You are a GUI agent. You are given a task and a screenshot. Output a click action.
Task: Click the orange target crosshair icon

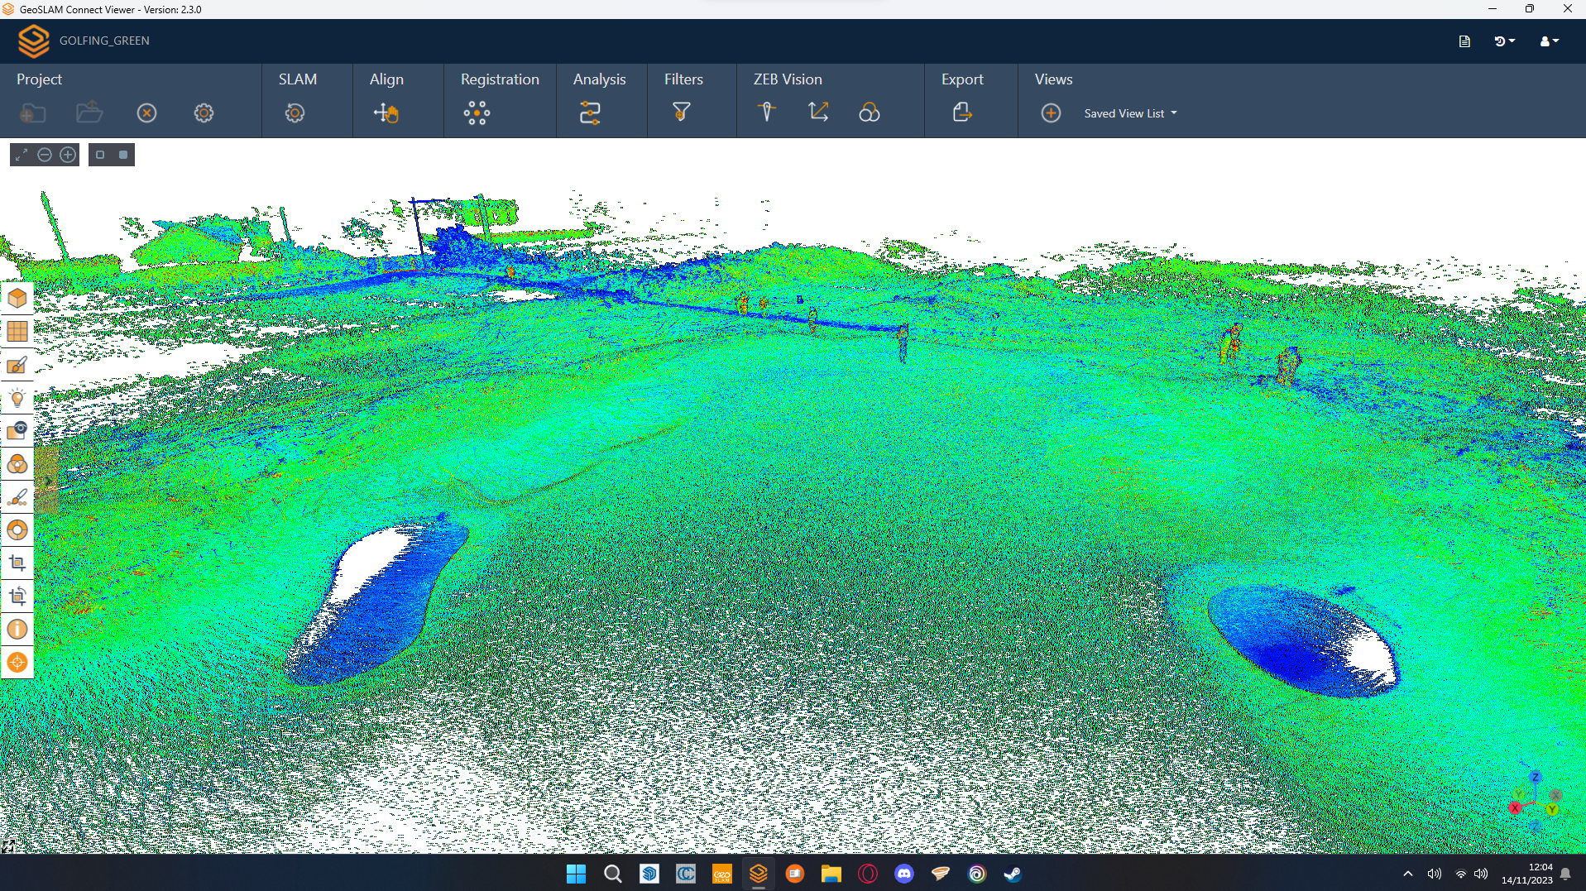click(17, 663)
